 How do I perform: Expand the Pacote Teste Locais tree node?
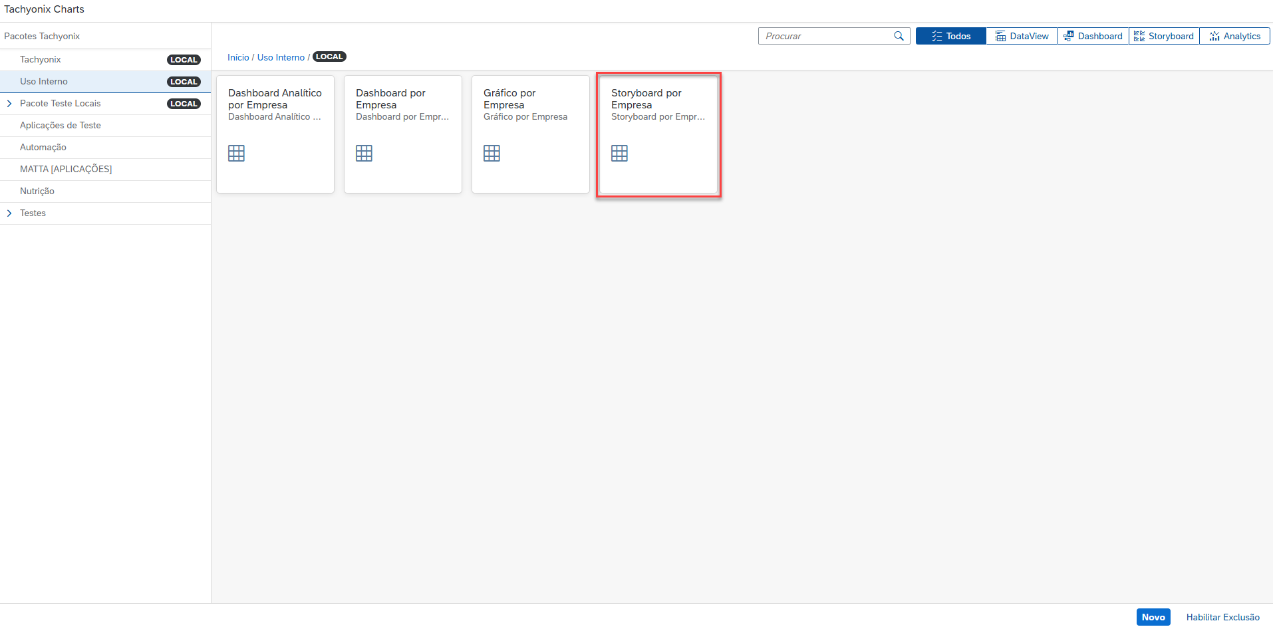(9, 104)
